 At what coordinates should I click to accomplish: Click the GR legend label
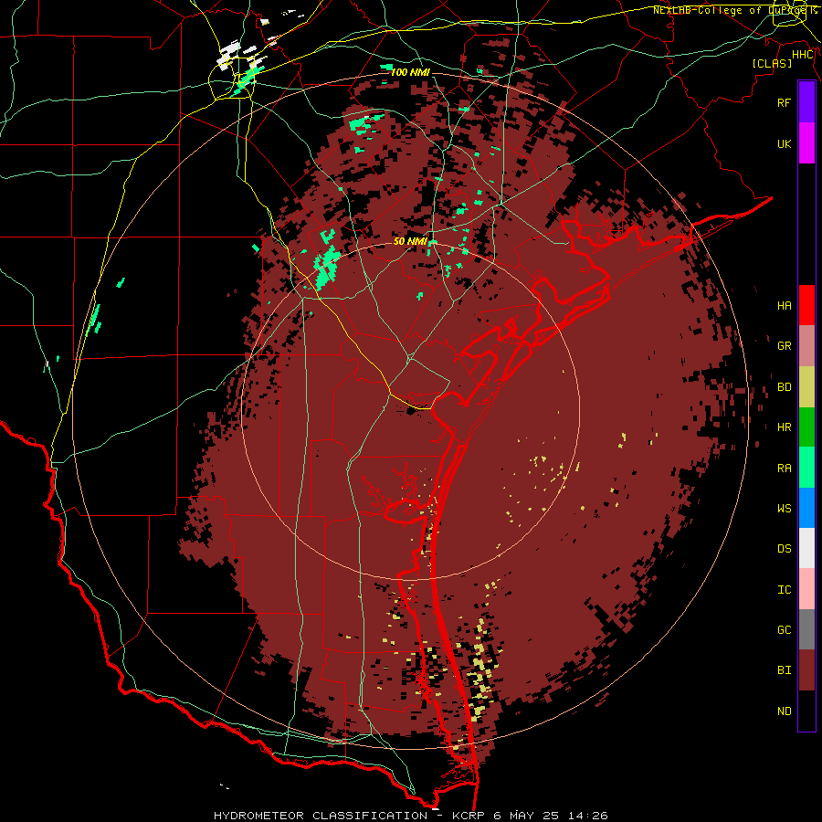click(784, 346)
